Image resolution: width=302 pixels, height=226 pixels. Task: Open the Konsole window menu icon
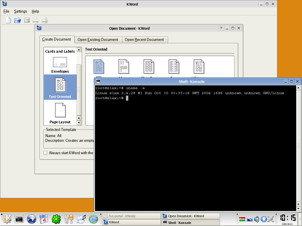pos(98,81)
